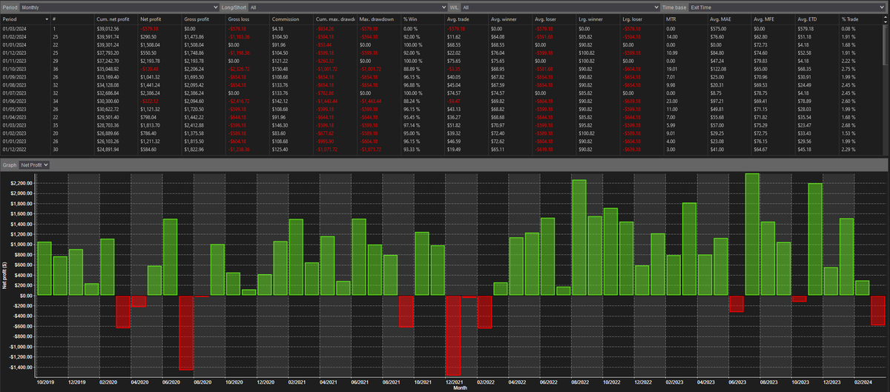Click the large red 12/2021 loss bar
The width and height of the screenshot is (890, 392).
pos(453,336)
